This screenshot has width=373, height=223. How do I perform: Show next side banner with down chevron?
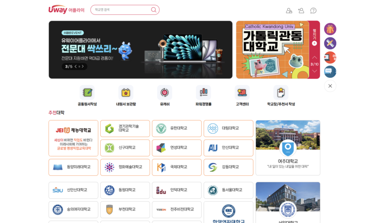pyautogui.click(x=314, y=71)
